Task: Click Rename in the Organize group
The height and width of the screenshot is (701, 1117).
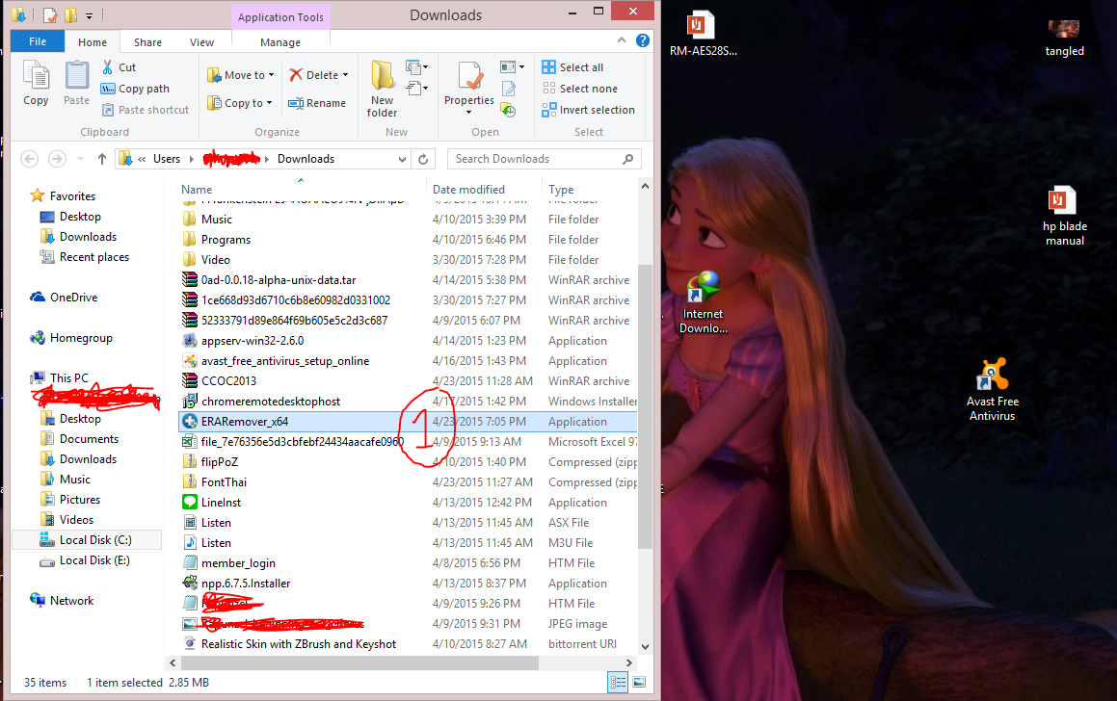Action: [317, 103]
